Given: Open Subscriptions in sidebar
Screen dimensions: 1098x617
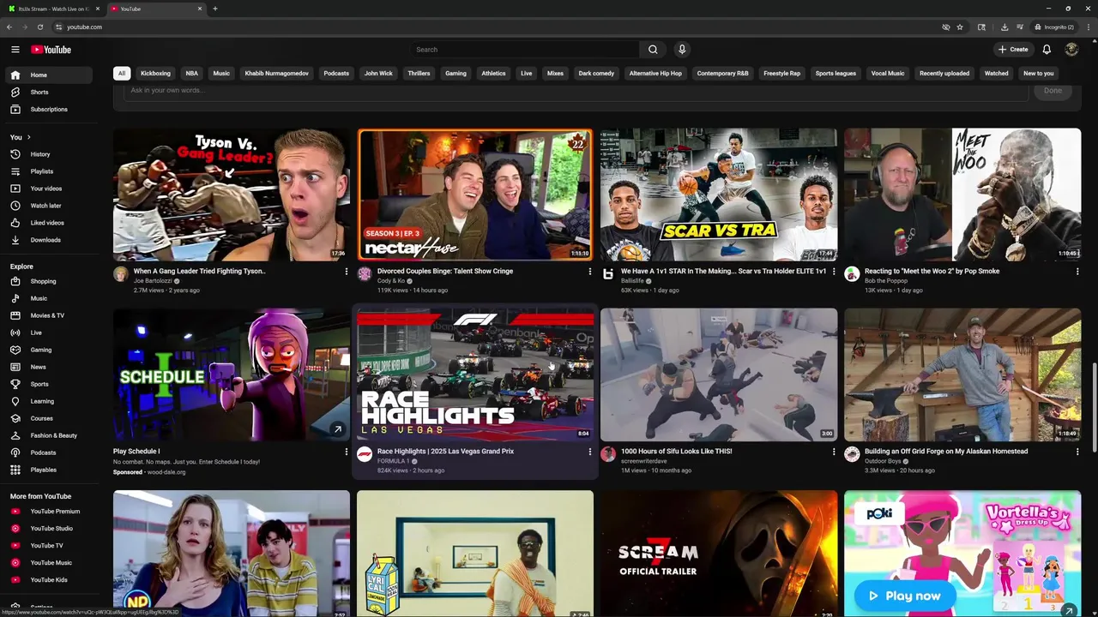Looking at the screenshot, I should coord(48,109).
